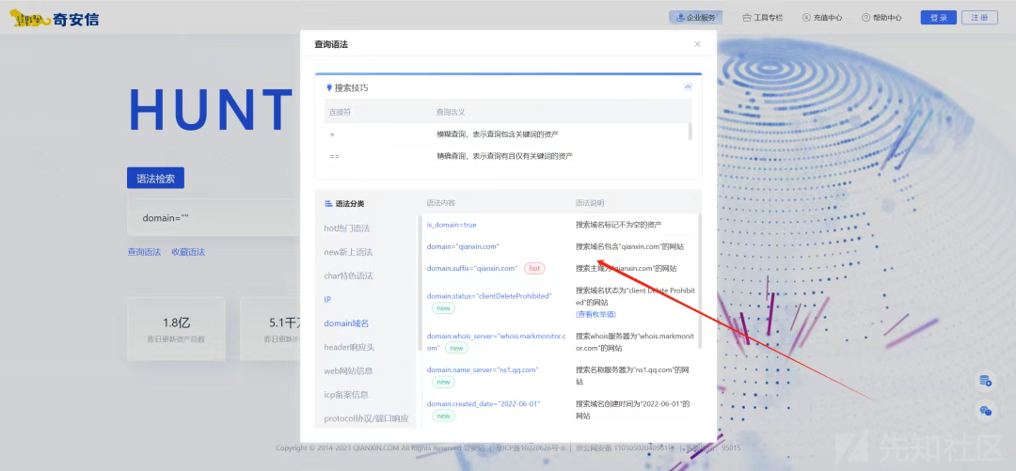This screenshot has width=1016, height=471.
Task: Click the 1.8亿 昨日更新资产总数 card
Action: pyautogui.click(x=176, y=329)
